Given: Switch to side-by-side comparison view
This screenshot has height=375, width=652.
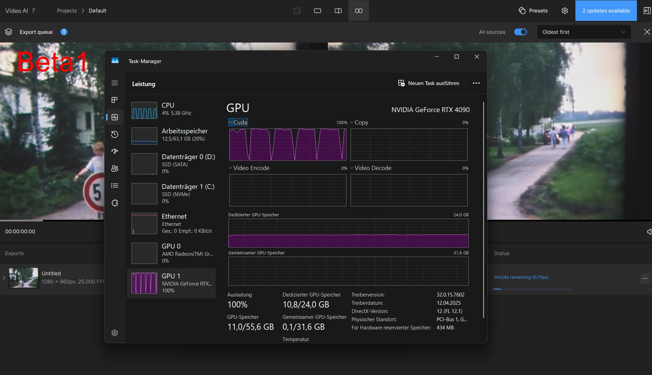Looking at the screenshot, I should coord(358,11).
